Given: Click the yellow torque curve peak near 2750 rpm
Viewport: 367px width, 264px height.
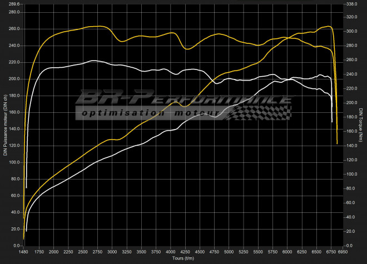Looking at the screenshot, I should (97, 26).
